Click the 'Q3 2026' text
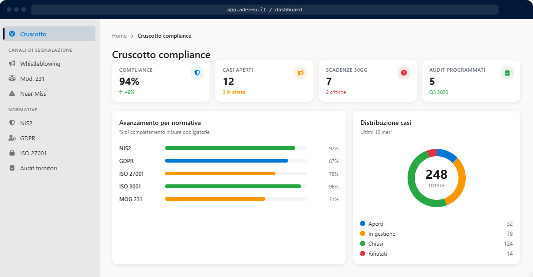Viewport: 533px width, 277px height. tap(438, 92)
